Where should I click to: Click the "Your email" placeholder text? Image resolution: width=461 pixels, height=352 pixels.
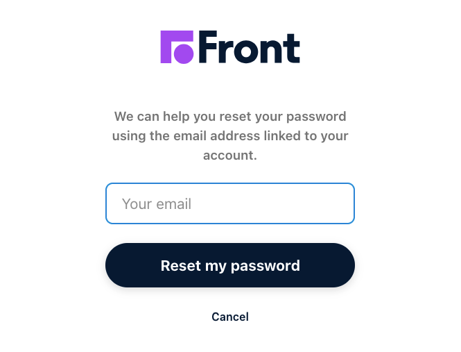click(157, 204)
